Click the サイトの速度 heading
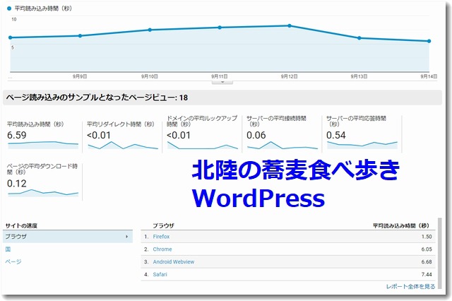Screen dimensions: 452x301 click(x=21, y=225)
